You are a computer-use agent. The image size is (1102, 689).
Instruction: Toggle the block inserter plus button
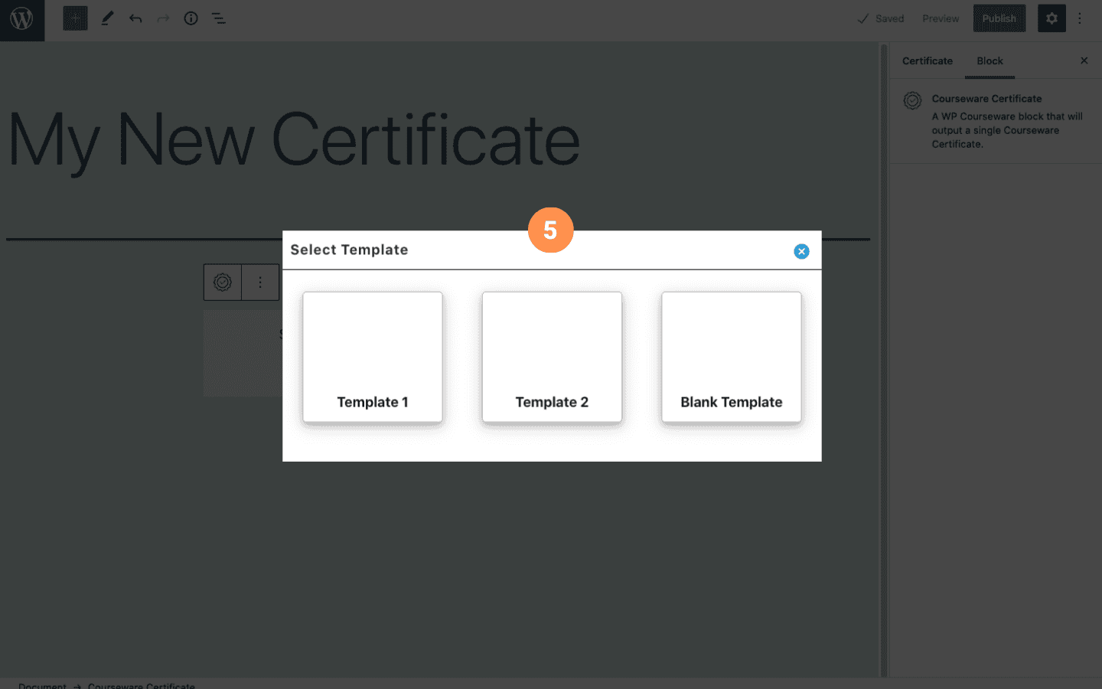[x=75, y=18]
